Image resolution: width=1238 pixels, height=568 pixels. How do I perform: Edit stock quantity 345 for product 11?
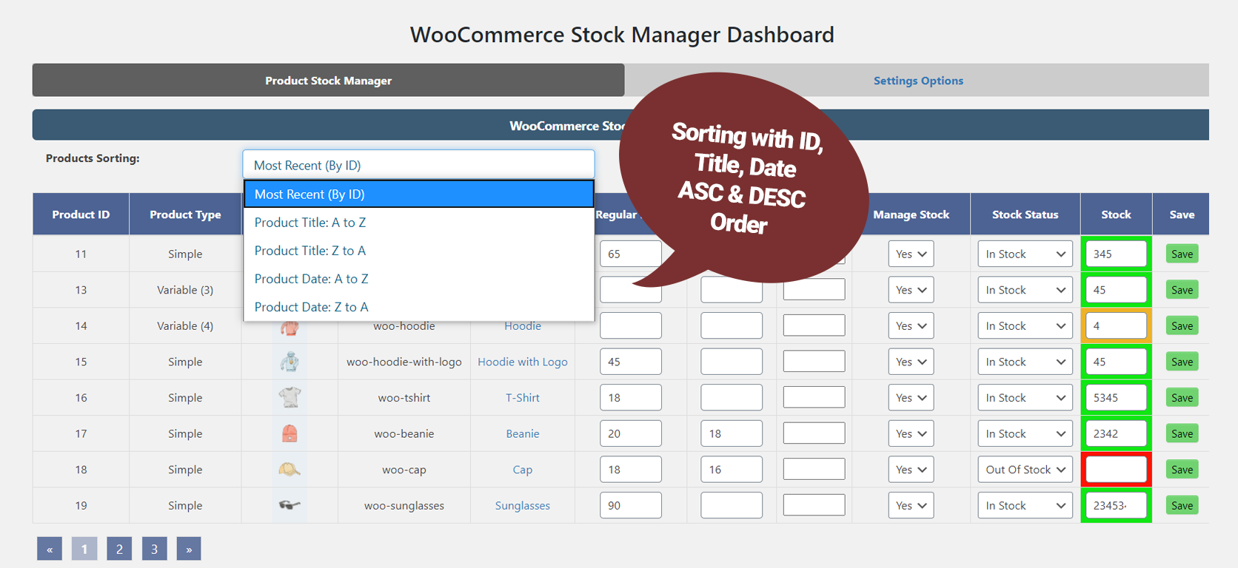point(1116,254)
